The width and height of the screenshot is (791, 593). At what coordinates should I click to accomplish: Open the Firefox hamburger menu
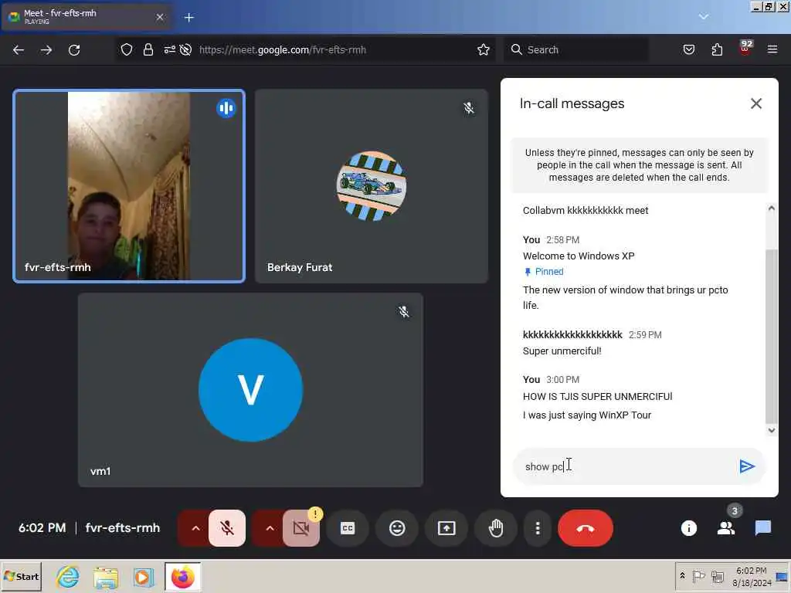tap(772, 49)
